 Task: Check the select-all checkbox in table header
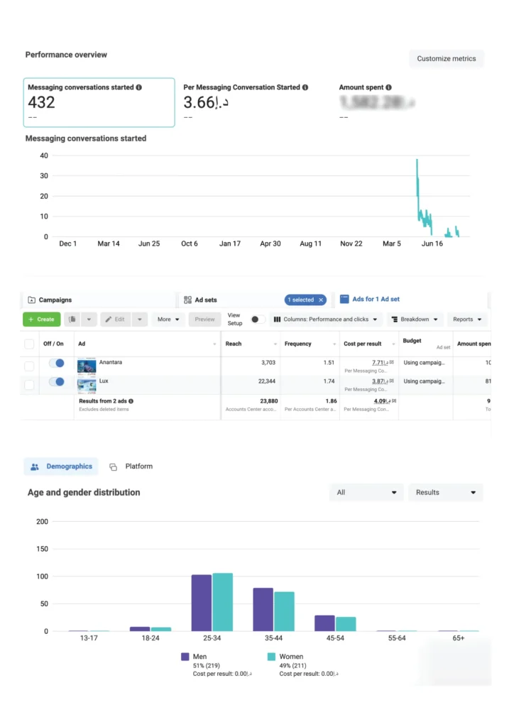coord(29,344)
